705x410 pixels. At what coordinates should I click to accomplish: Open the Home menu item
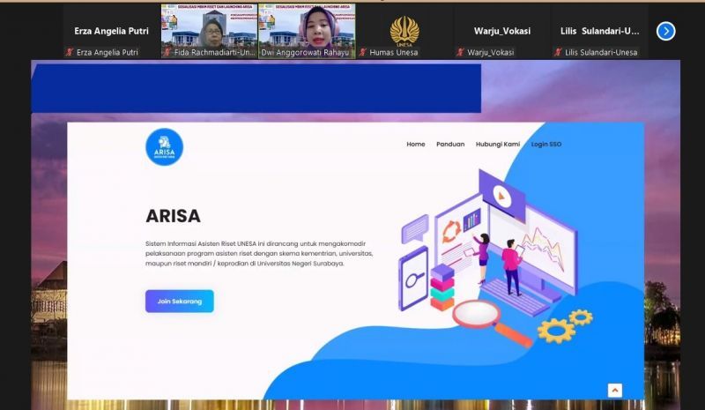[415, 144]
